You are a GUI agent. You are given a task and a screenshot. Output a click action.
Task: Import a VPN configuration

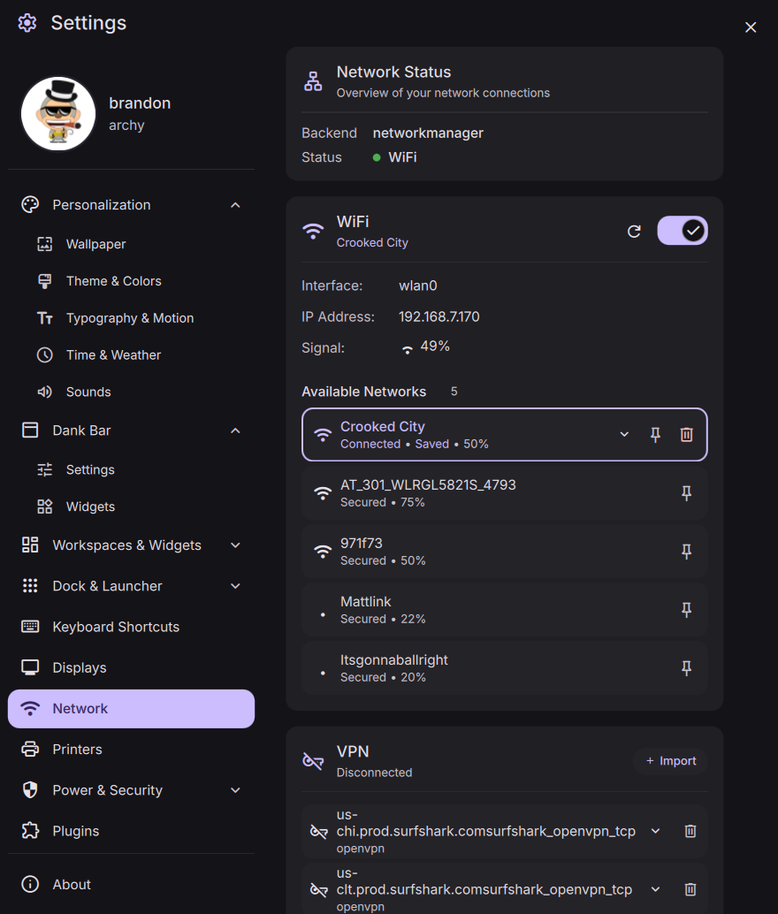point(670,761)
